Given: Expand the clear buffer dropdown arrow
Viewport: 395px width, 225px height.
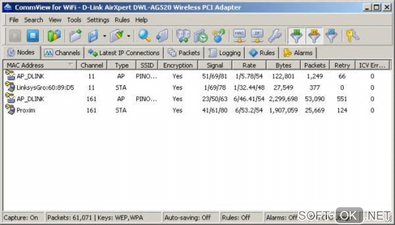Looking at the screenshot, I should click(x=129, y=36).
